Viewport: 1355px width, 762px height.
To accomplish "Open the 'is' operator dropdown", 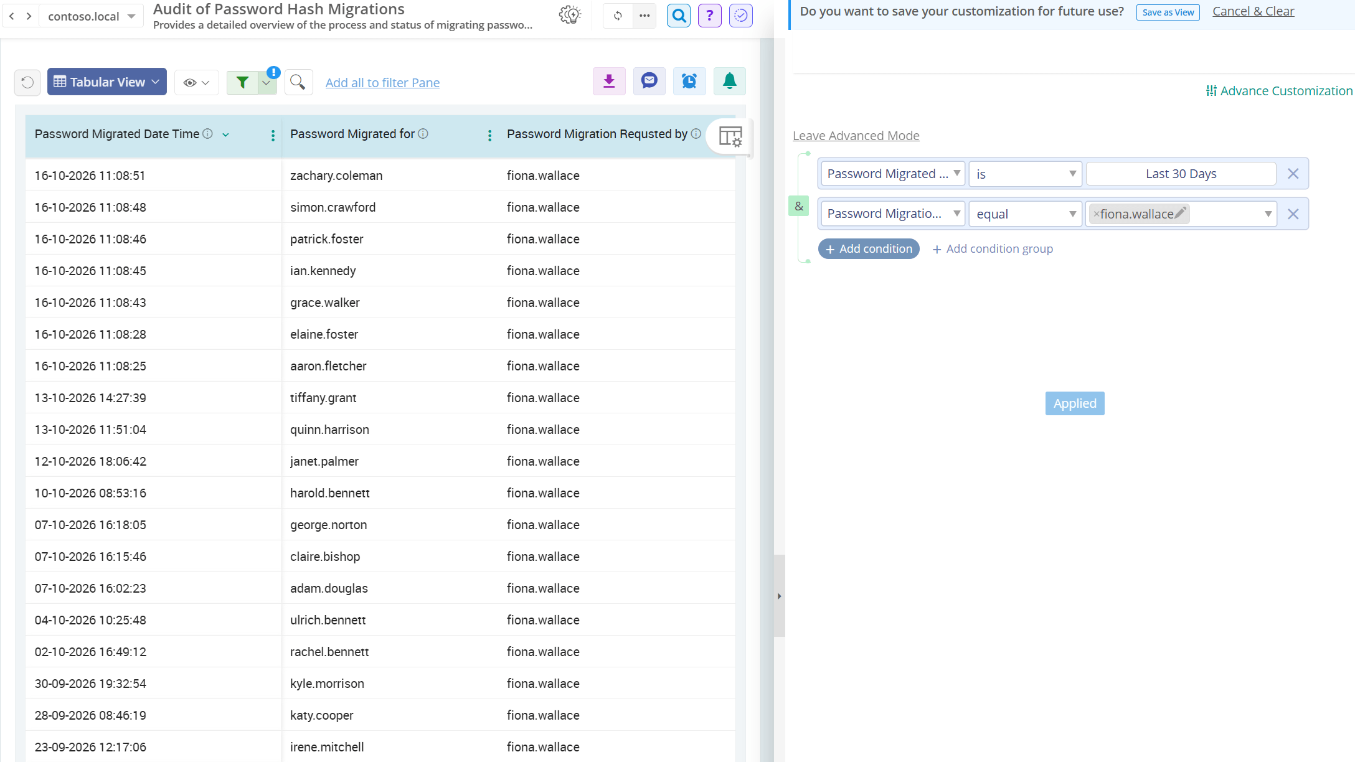I will (1025, 174).
